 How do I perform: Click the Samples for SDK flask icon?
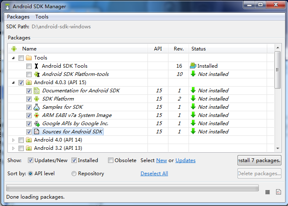click(37, 107)
